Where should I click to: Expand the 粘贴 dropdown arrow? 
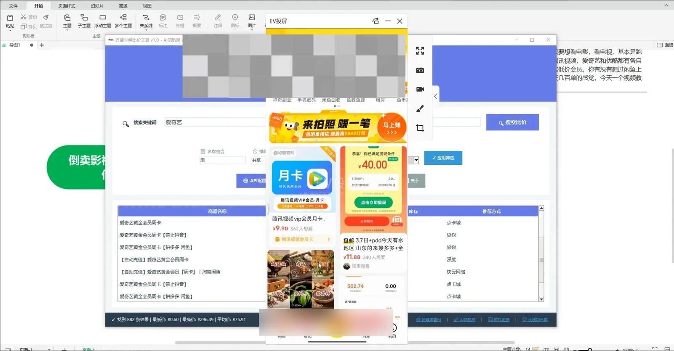tap(10, 31)
